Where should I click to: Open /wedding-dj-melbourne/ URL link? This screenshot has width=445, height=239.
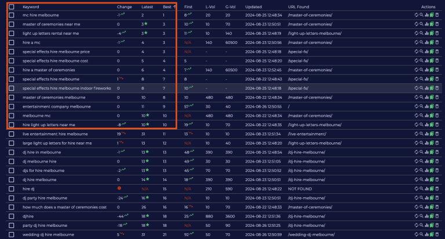pos(311,234)
